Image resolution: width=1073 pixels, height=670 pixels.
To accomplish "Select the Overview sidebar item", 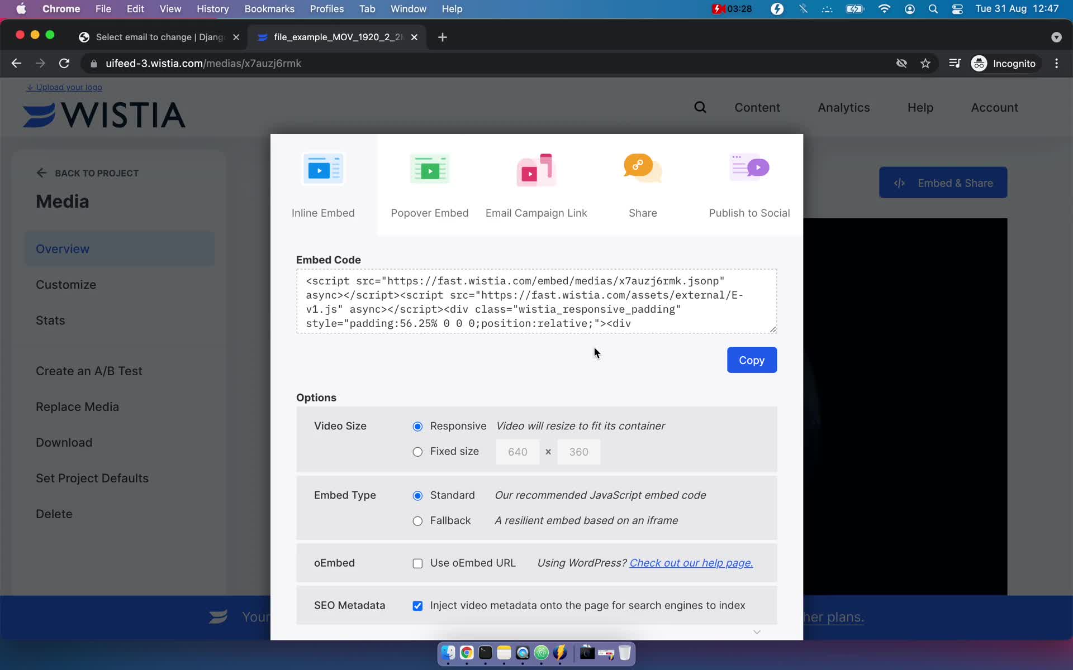I will pos(120,249).
